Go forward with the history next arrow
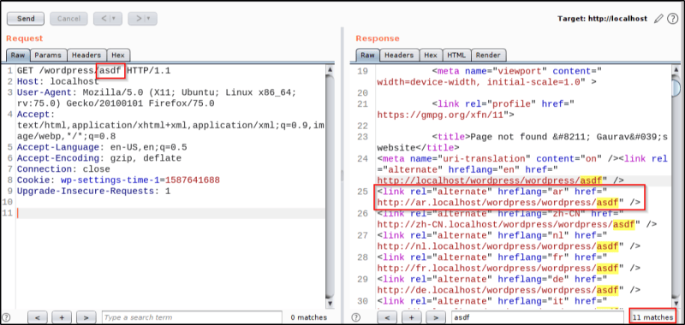This screenshot has height=325, width=685. tap(138, 19)
